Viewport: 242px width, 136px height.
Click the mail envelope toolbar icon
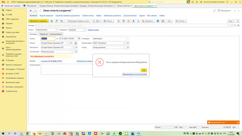coord(129,21)
